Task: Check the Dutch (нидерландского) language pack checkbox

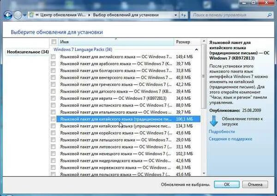Action: (x=53, y=160)
